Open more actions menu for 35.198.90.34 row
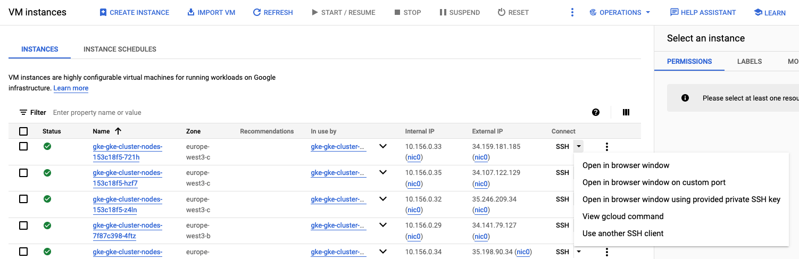The image size is (799, 259). (x=606, y=253)
